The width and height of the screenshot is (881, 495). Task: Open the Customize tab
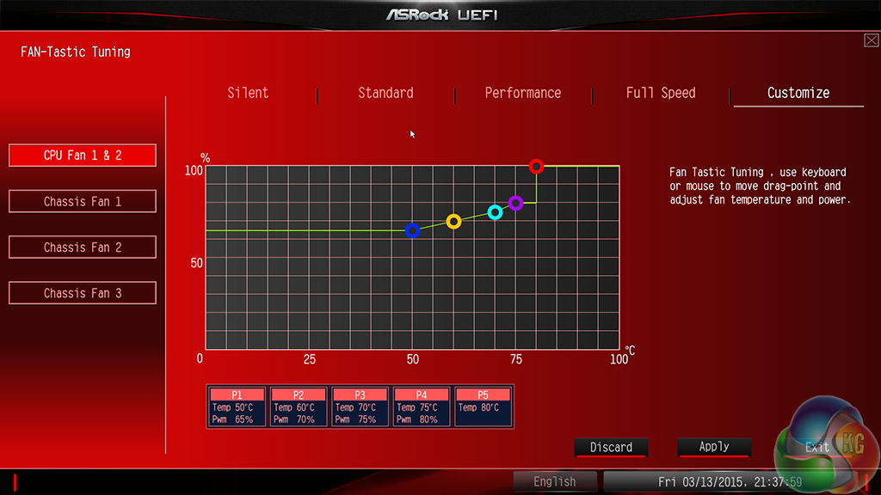coord(798,93)
